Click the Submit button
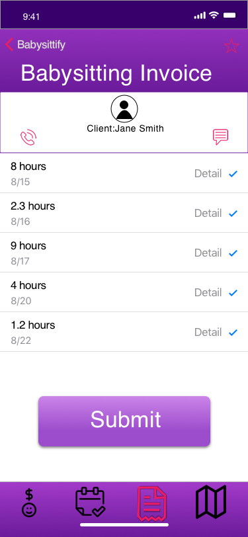The width and height of the screenshot is (248, 537). tap(124, 421)
